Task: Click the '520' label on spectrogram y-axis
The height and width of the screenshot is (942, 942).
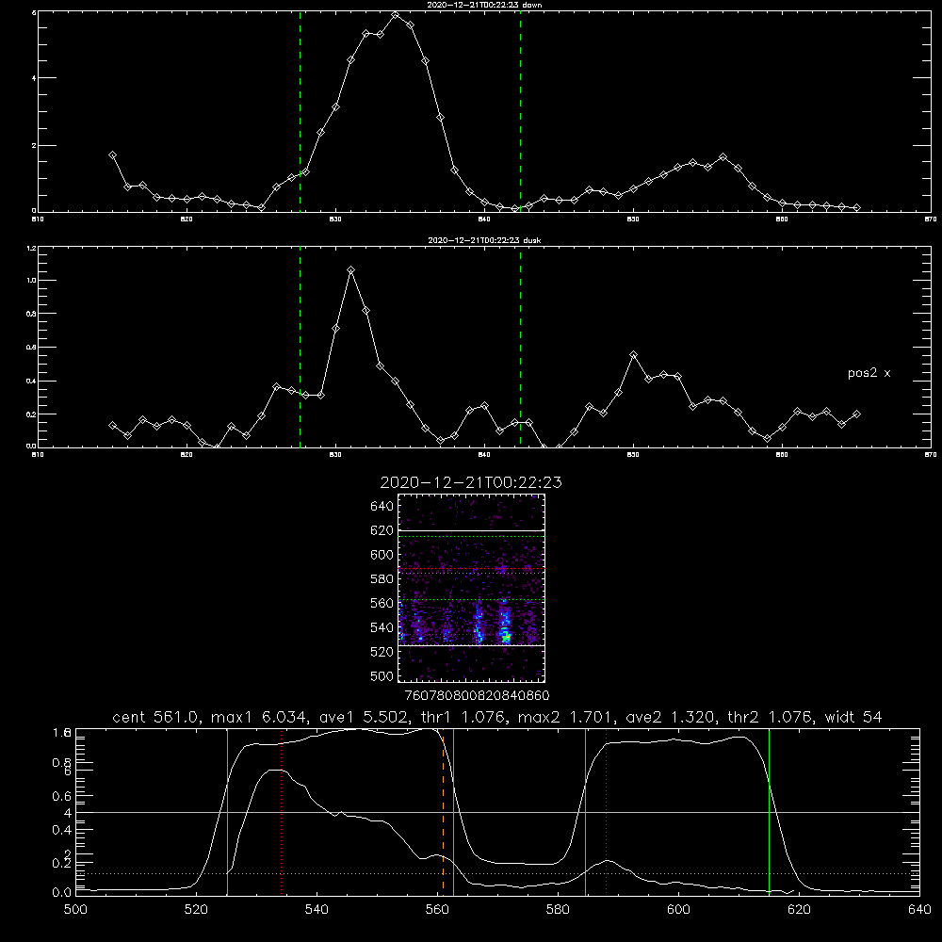Action: point(382,652)
